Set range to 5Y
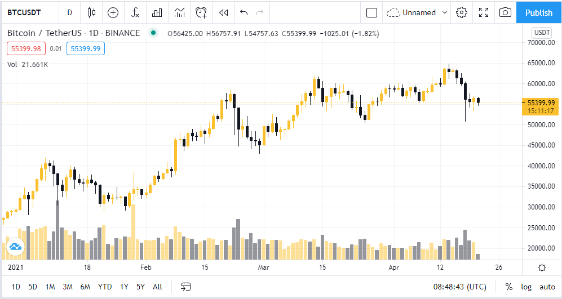The image size is (562, 299). 140,287
